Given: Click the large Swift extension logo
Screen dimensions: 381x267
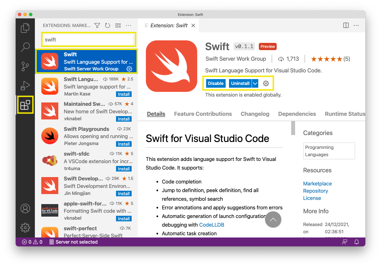Looking at the screenshot, I should pyautogui.click(x=172, y=66).
